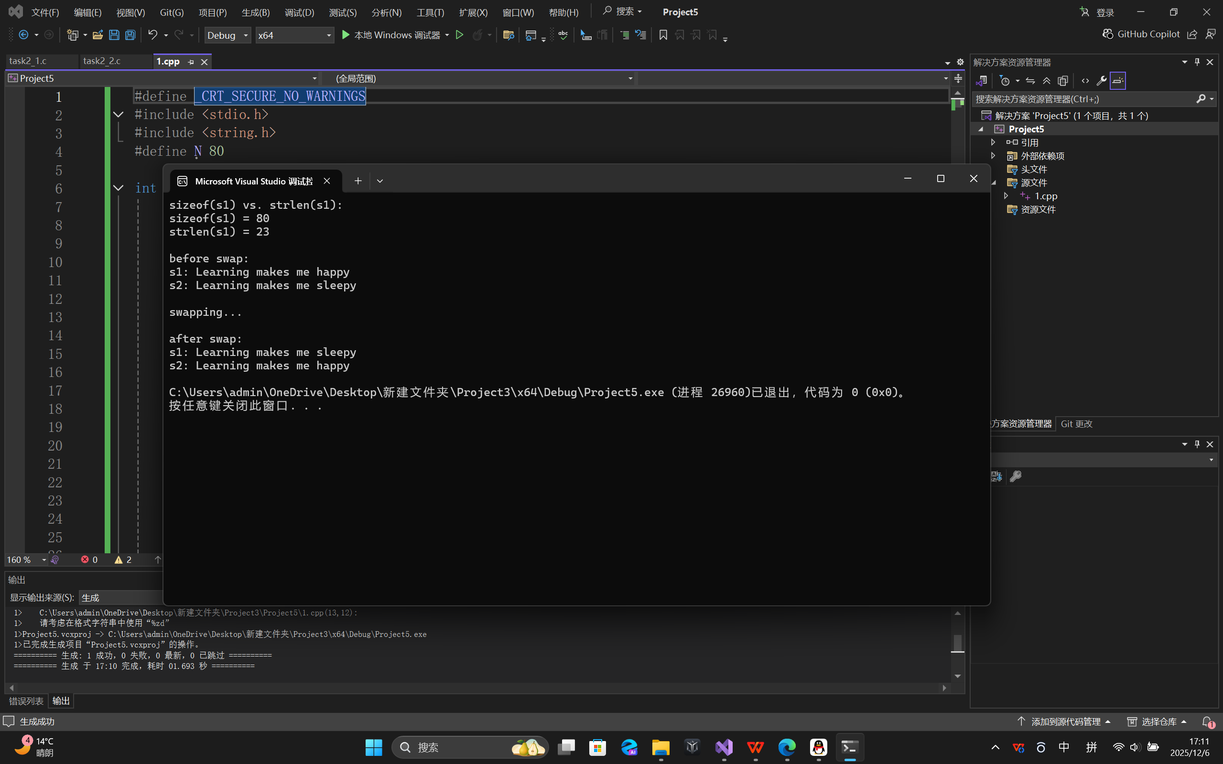Toggle the pin on the 1.cpp tab

click(191, 62)
